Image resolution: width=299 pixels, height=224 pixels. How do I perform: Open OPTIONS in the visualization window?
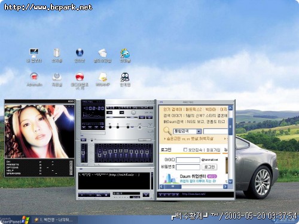click(x=13, y=167)
